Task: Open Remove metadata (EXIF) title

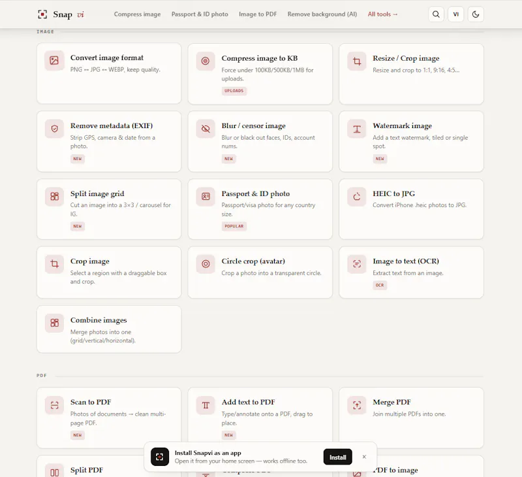Action: [x=112, y=125]
